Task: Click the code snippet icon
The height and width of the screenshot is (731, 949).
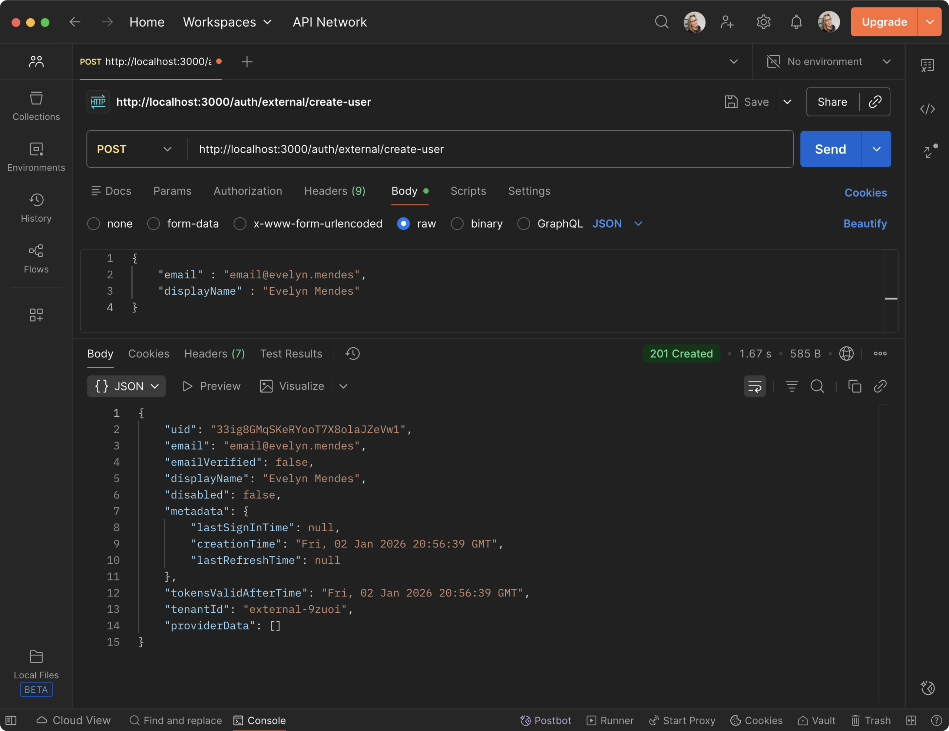Action: pyautogui.click(x=927, y=109)
